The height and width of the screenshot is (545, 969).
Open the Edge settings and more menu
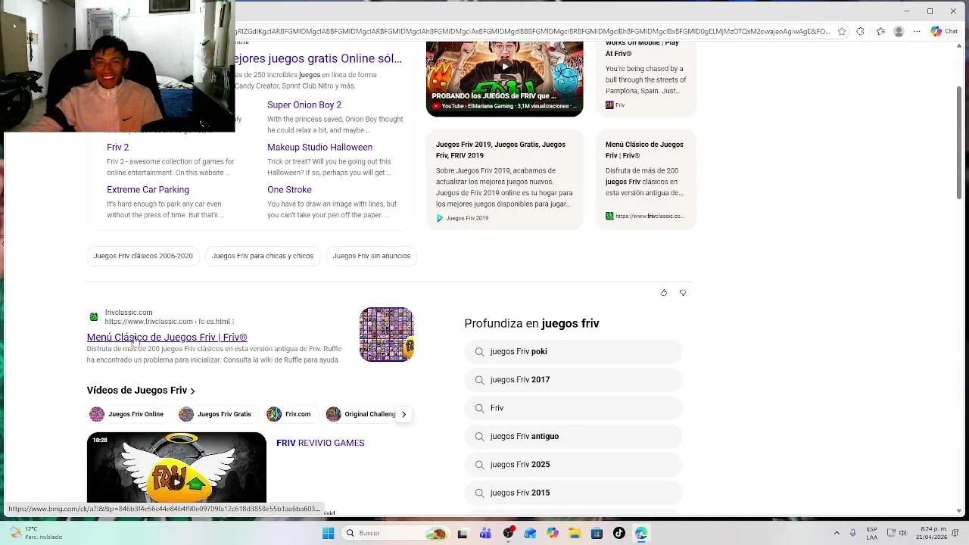[x=917, y=32]
